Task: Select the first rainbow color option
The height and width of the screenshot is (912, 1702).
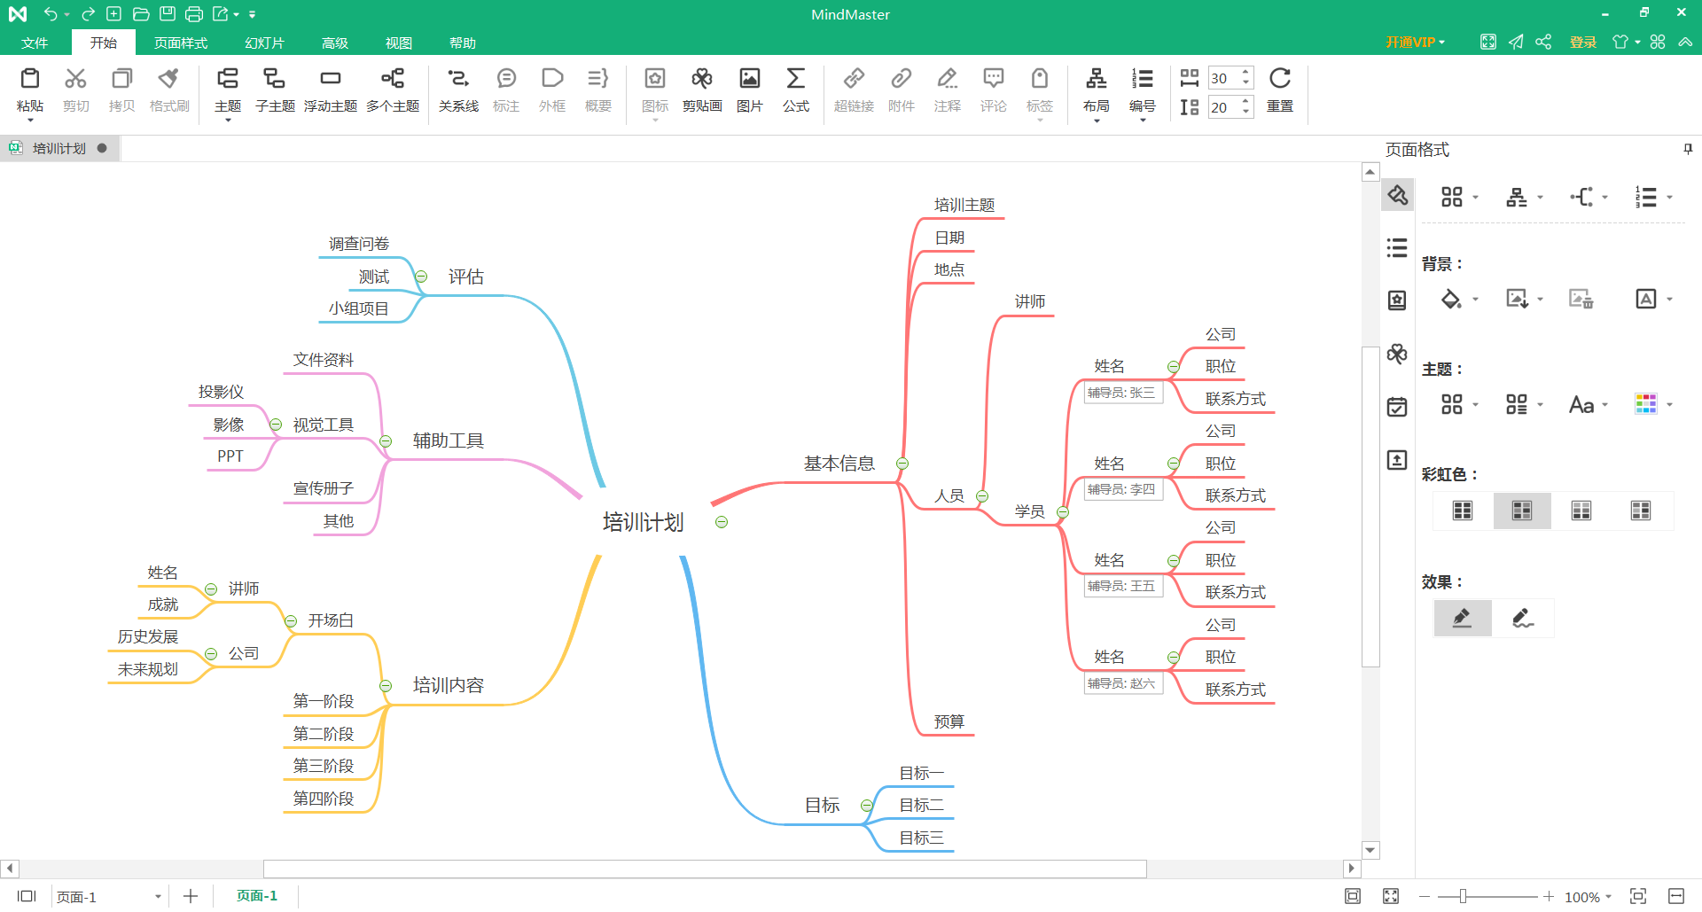Action: pos(1463,511)
